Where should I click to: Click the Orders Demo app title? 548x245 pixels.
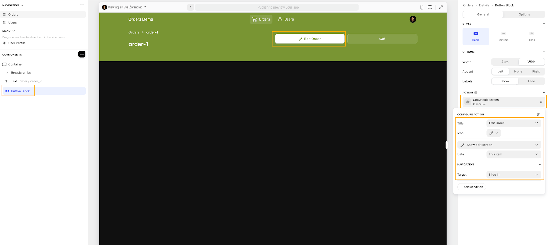141,19
